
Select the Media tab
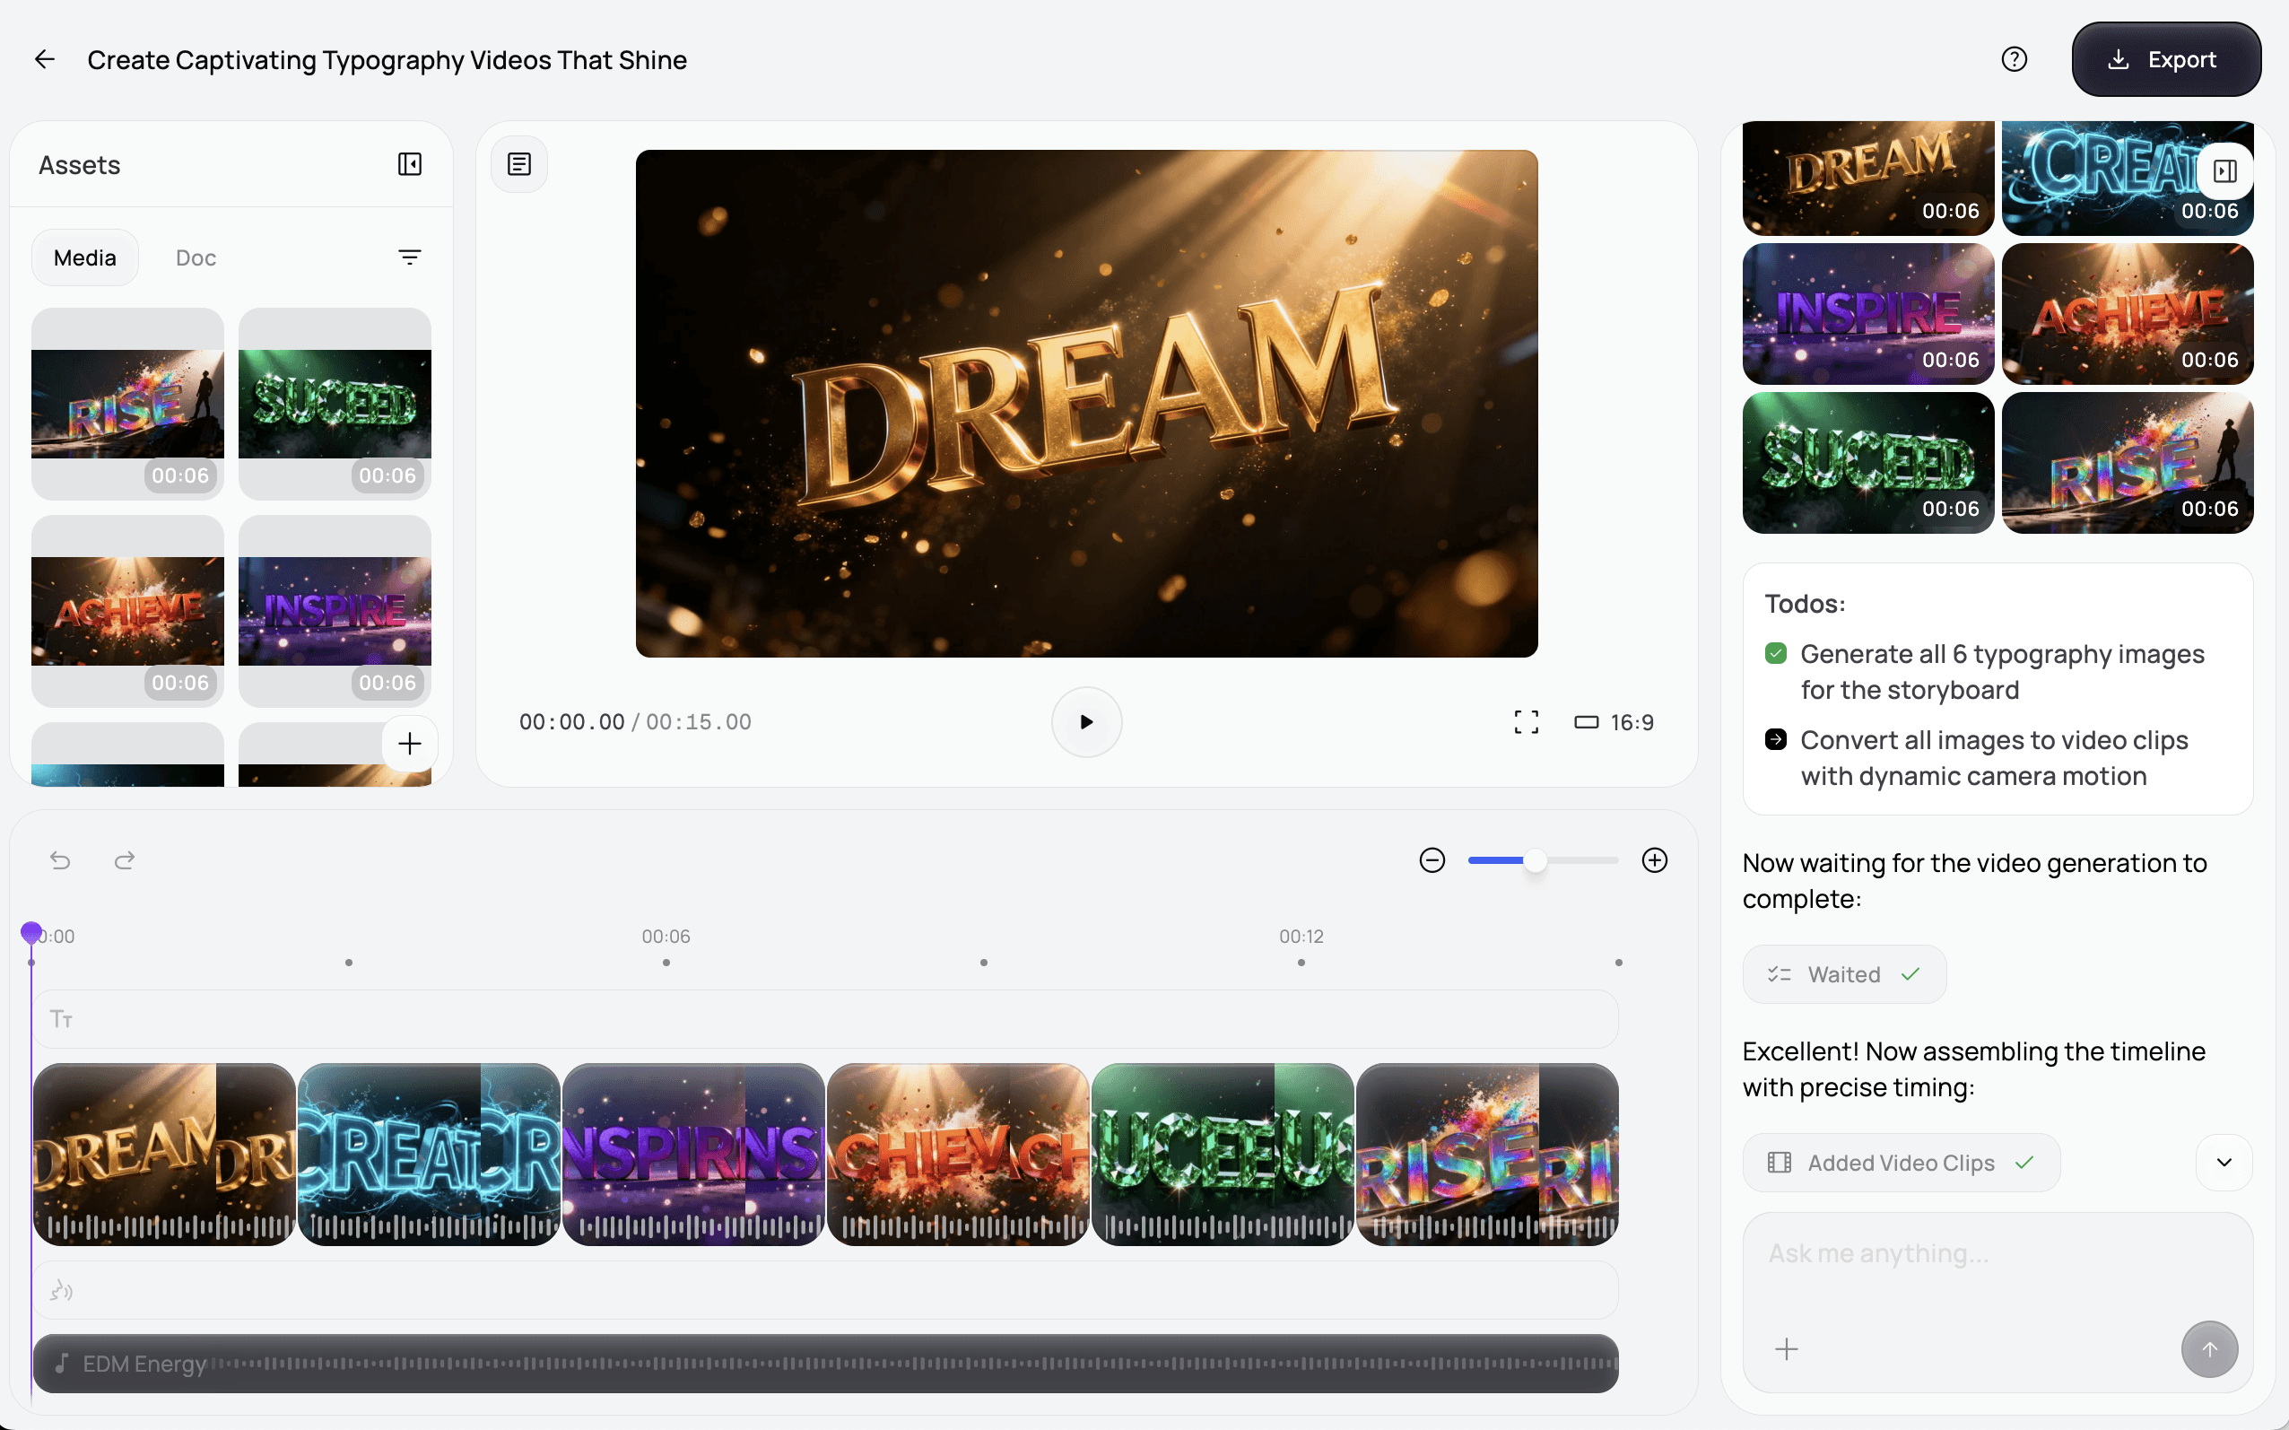click(x=85, y=257)
